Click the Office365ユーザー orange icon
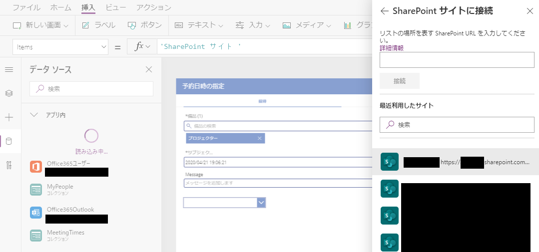Screen dimensions: 539x252 click(36, 167)
